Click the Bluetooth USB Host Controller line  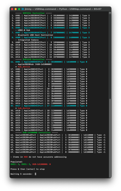pyautogui.click(x=34, y=35)
